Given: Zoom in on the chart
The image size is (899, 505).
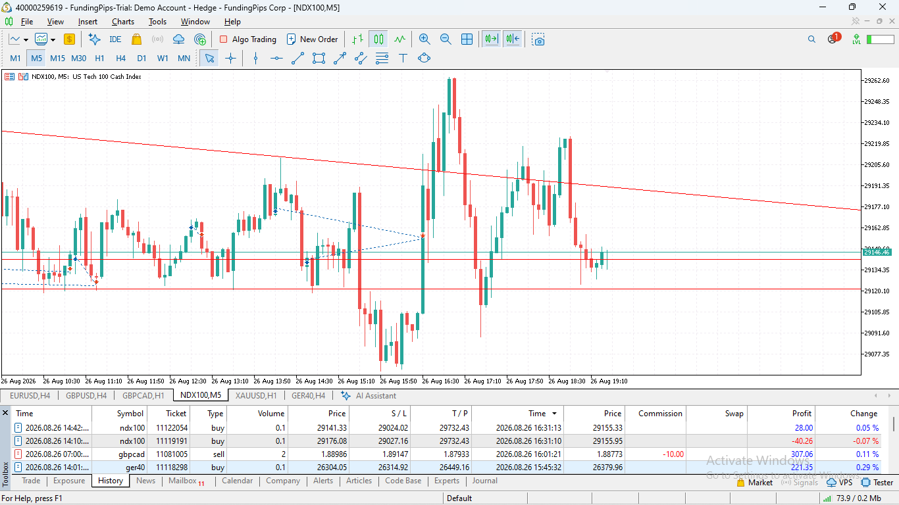Looking at the screenshot, I should [x=424, y=39].
